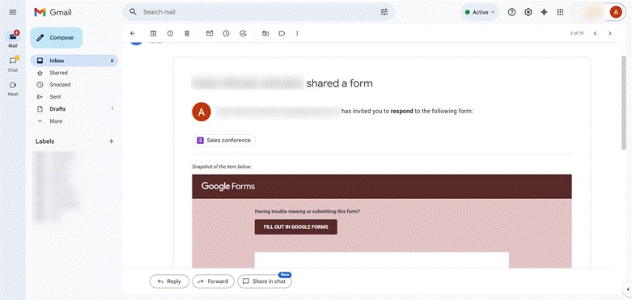Open the Mail section in the side rail
This screenshot has height=300, width=632.
13,39
